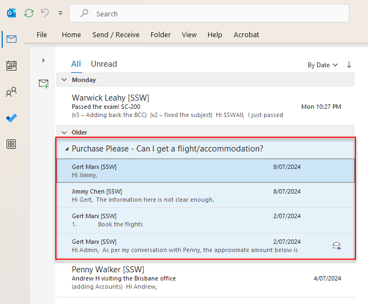Screen dimensions: 368x304
Task: Open the Send / Receive menu tab
Action: [116, 34]
